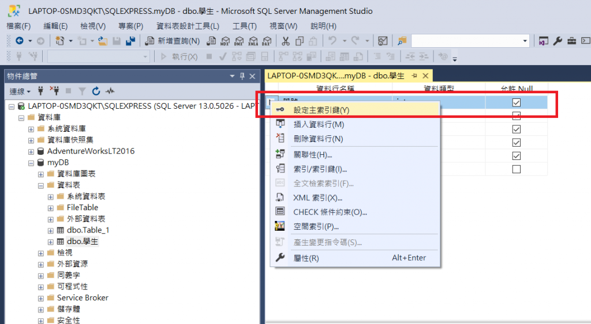Open the 檢視(V) menu
The height and width of the screenshot is (324, 591).
(93, 26)
